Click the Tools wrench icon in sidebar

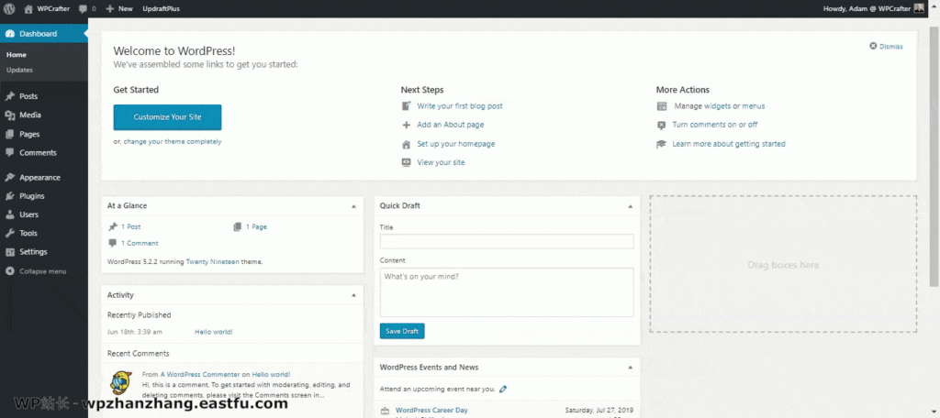pyautogui.click(x=10, y=234)
